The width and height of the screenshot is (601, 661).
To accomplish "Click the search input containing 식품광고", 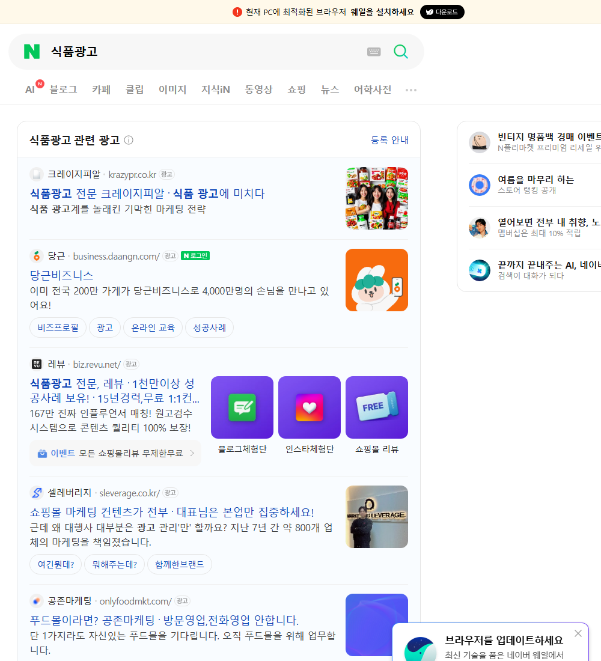I will [203, 52].
